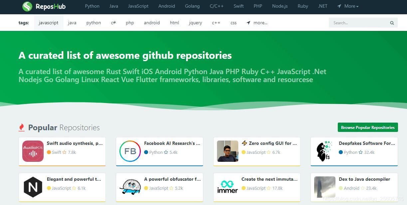Click the immer logo thumbnail
The height and width of the screenshot is (205, 407).
[228, 187]
